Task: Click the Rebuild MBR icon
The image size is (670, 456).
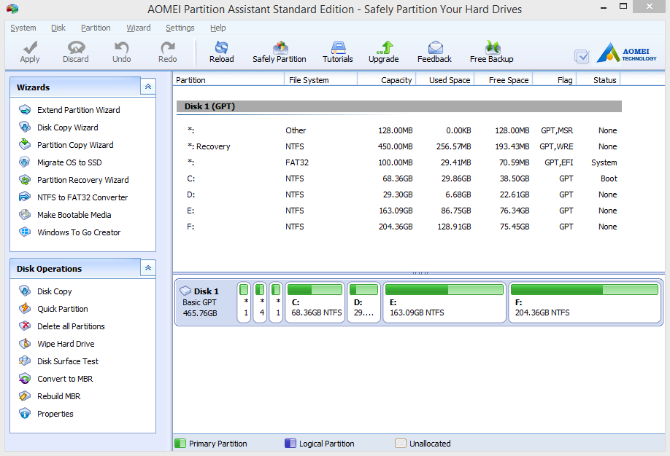Action: tap(25, 396)
